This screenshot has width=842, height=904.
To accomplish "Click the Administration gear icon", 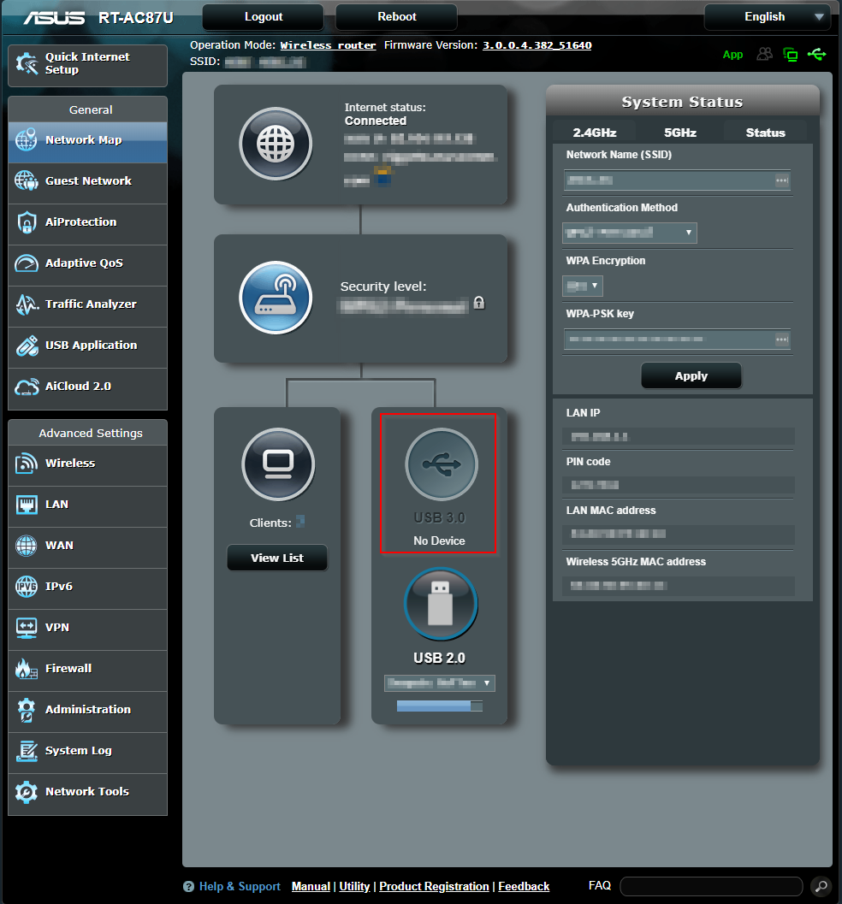I will [x=27, y=710].
